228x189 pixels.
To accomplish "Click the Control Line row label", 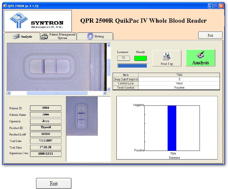I will [126, 83].
